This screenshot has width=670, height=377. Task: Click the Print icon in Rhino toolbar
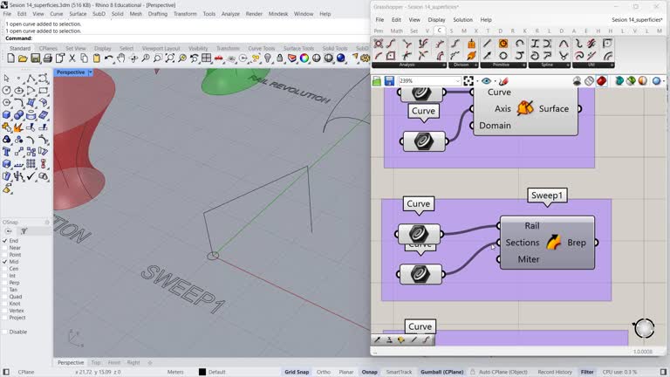point(47,58)
